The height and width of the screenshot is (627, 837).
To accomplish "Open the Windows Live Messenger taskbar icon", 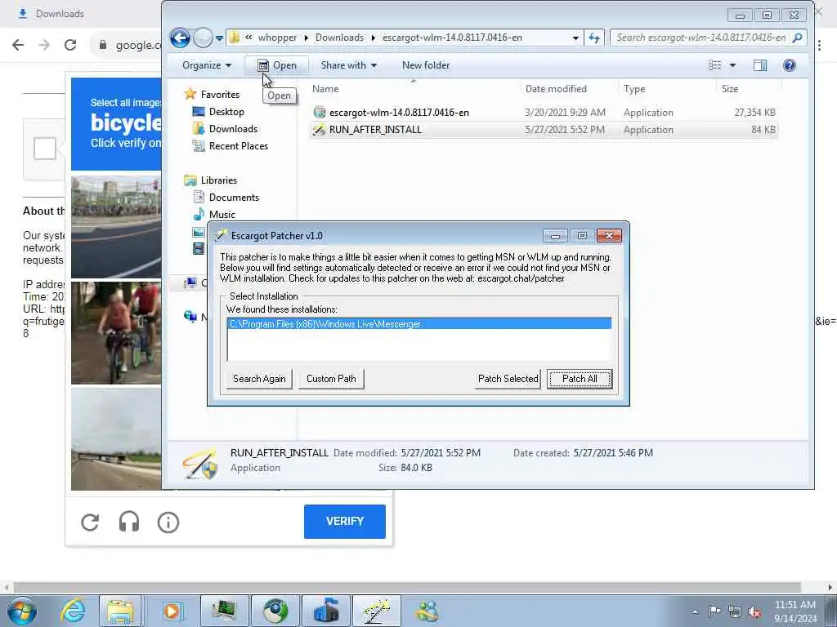I will click(x=427, y=611).
